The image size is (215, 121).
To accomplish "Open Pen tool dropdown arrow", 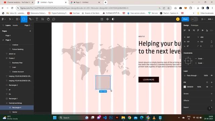I will pyautogui.click(x=33, y=19).
